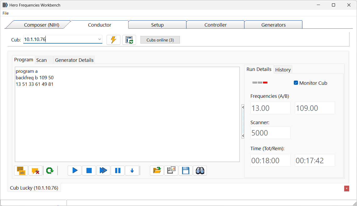Click the binoculars icon
Viewport: 357px width, 206px height.
tap(200, 171)
